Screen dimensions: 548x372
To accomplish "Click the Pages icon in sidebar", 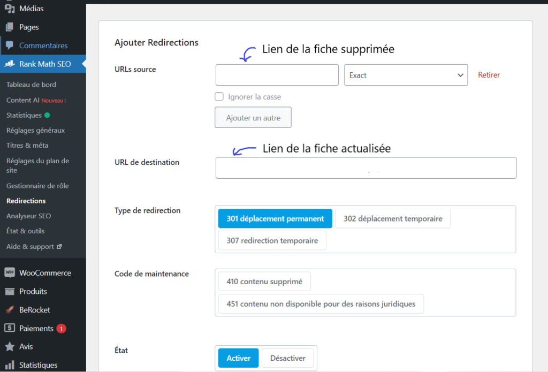I will (10, 27).
